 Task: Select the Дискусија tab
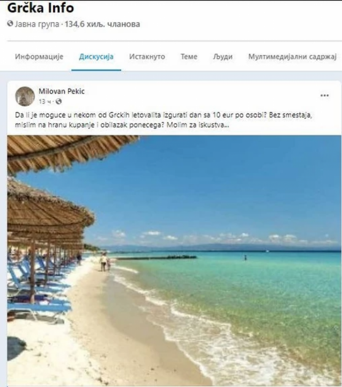(x=96, y=57)
